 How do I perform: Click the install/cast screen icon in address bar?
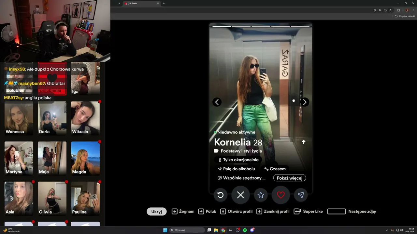[385, 10]
